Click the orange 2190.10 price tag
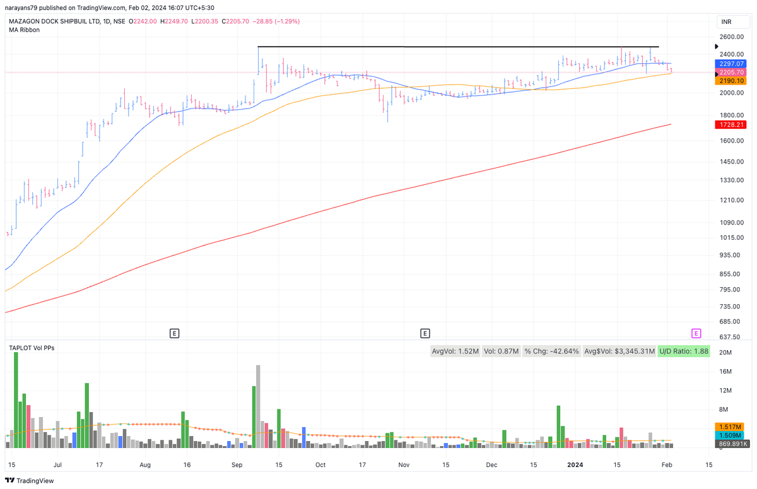 point(732,81)
